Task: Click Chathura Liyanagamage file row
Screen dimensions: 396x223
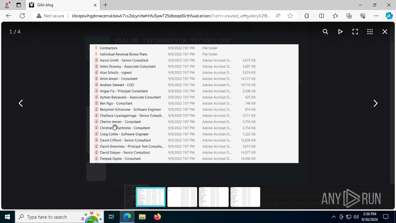Action: (x=194, y=116)
